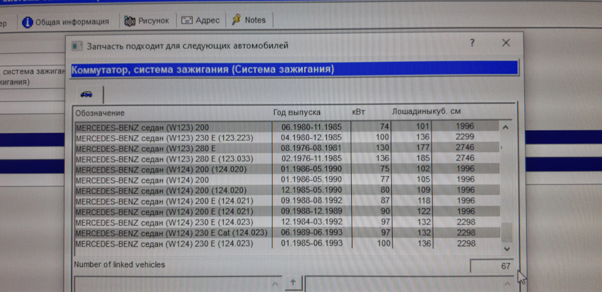Screen dimensions: 602x292
Task: Select W124 200 E (124.021) row 87 kW
Action: (x=287, y=201)
